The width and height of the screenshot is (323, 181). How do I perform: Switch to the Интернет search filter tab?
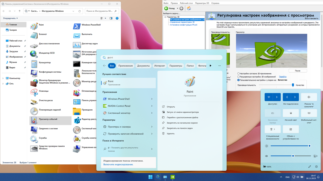tap(159, 66)
